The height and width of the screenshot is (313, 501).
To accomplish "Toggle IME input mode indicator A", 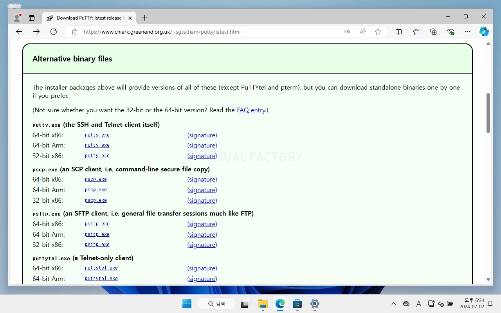I will 418,304.
